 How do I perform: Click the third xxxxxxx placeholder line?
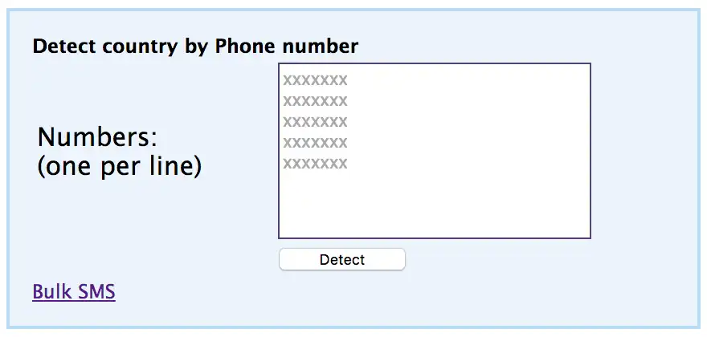pyautogui.click(x=315, y=122)
